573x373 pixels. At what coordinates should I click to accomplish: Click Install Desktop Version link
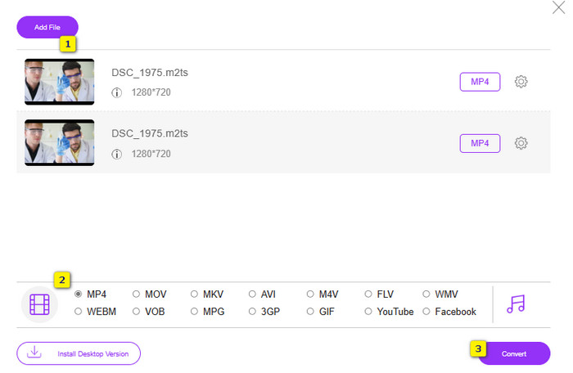[x=79, y=353]
